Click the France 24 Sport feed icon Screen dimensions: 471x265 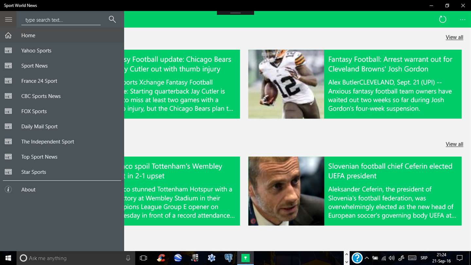pyautogui.click(x=8, y=81)
